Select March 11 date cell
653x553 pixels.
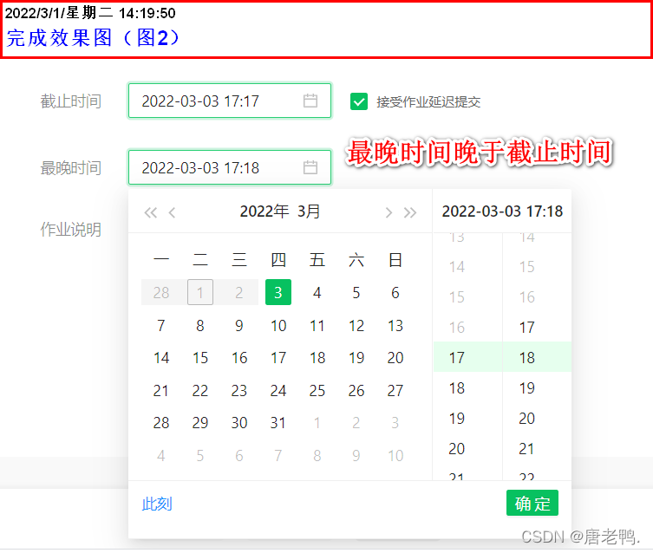coord(317,325)
